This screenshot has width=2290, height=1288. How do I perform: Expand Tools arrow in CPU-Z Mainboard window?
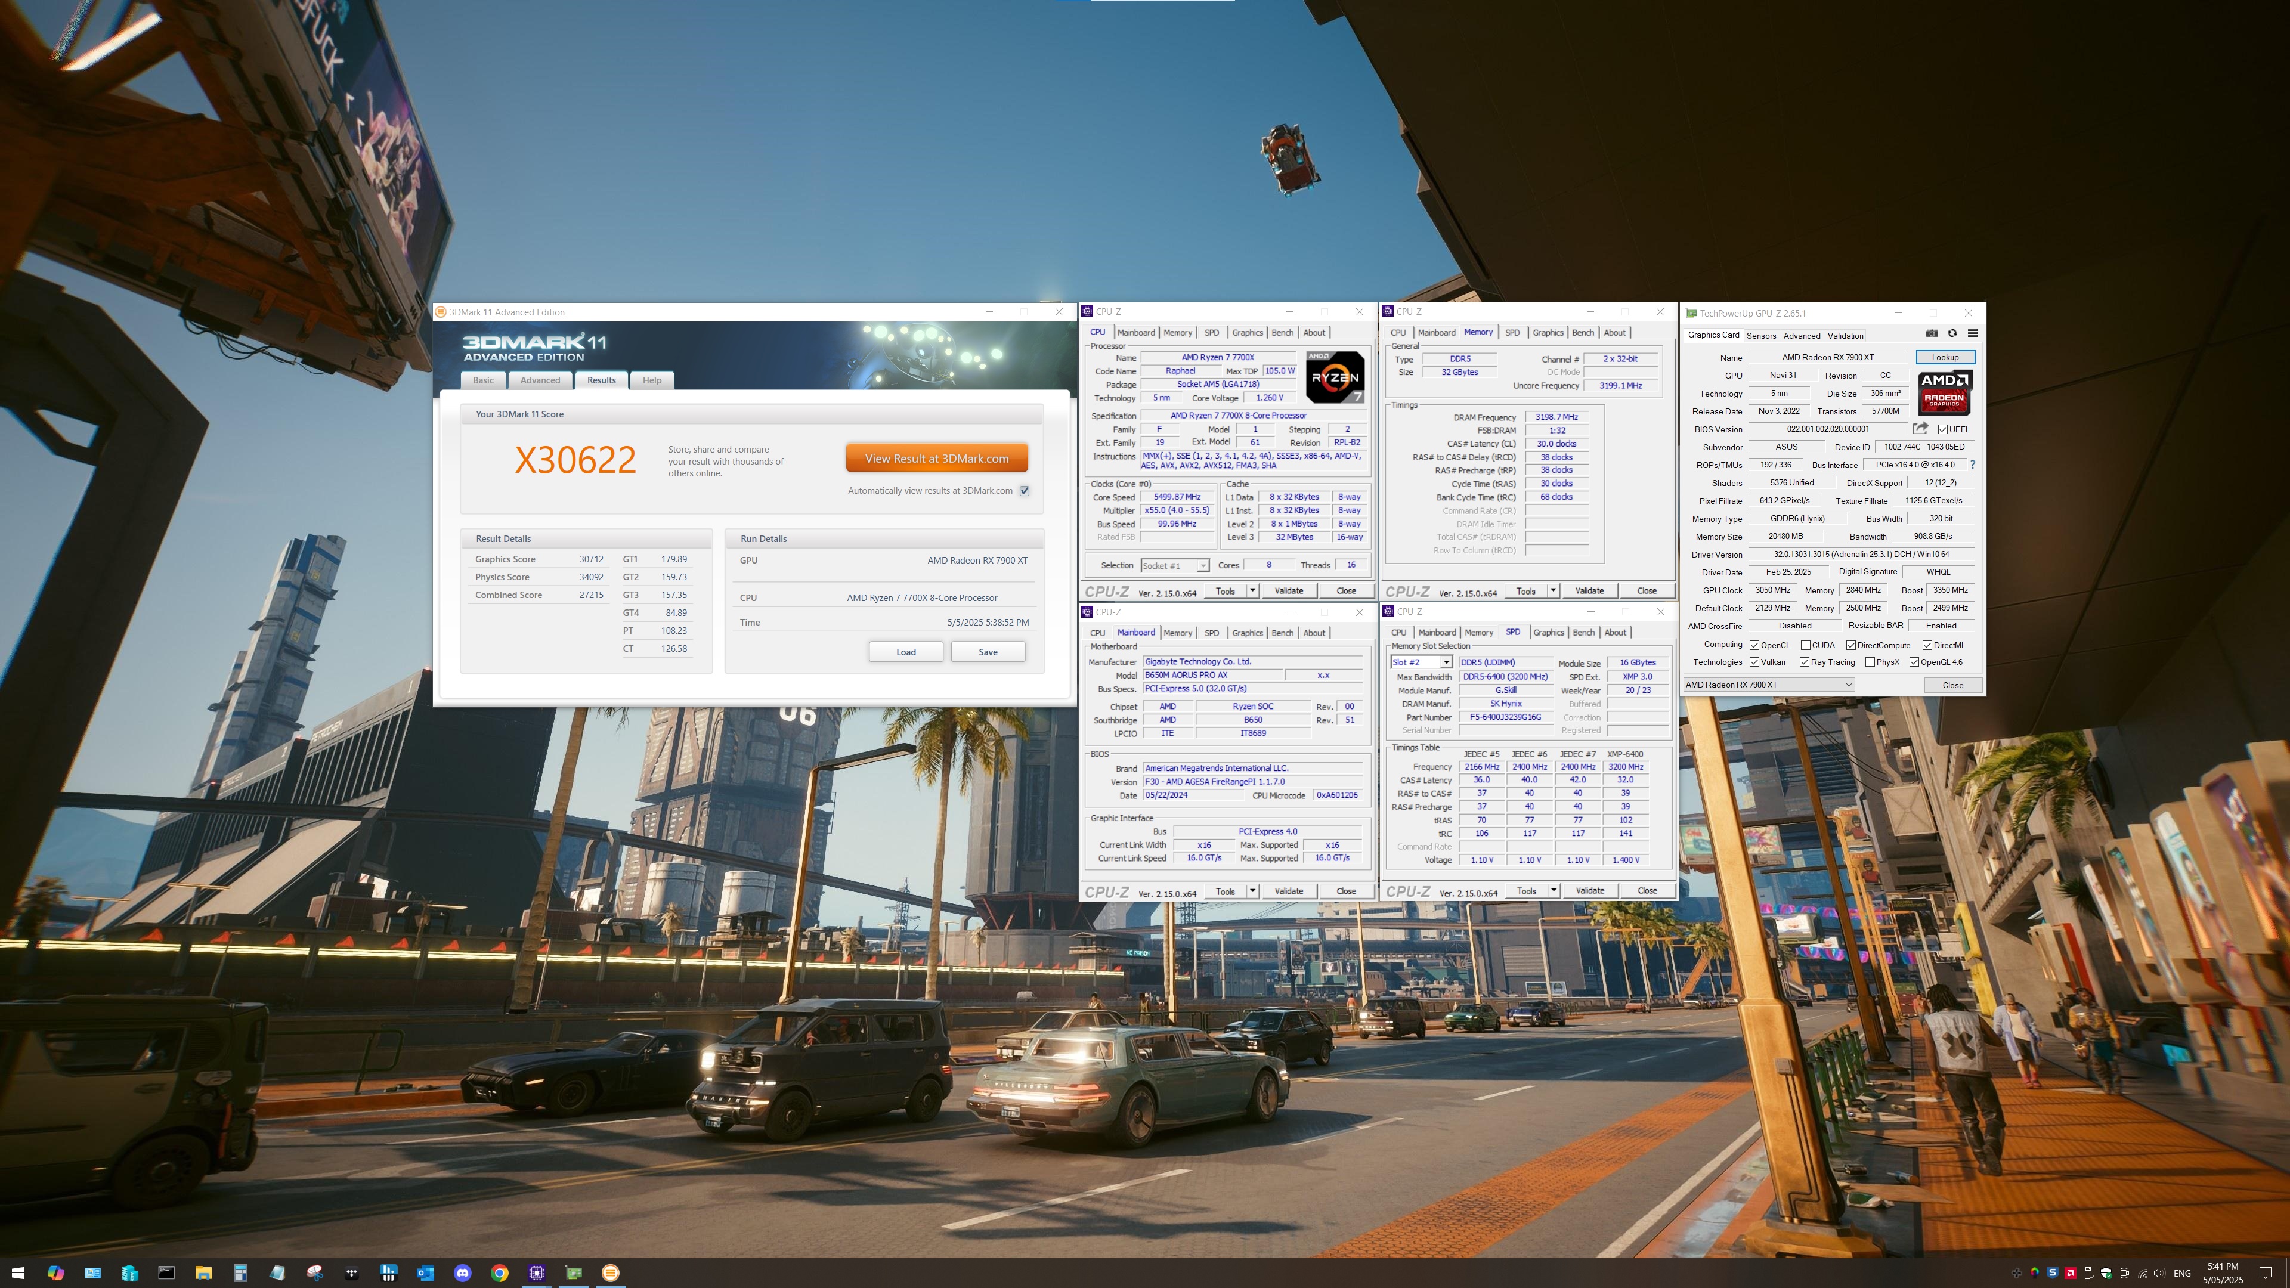[x=1252, y=891]
